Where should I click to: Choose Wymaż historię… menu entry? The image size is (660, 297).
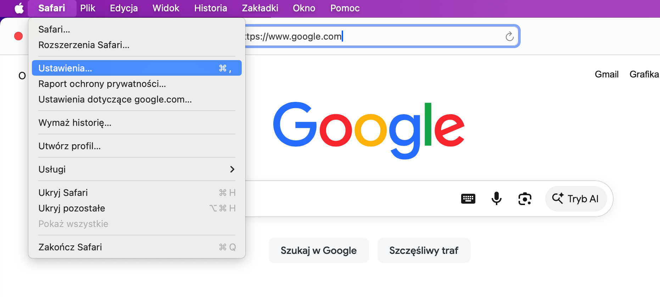point(137,123)
